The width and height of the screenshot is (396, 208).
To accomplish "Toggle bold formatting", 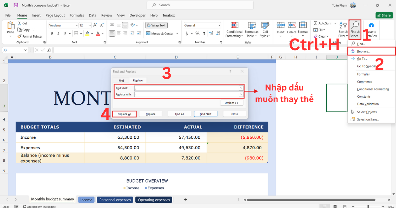I will pyautogui.click(x=51, y=33).
